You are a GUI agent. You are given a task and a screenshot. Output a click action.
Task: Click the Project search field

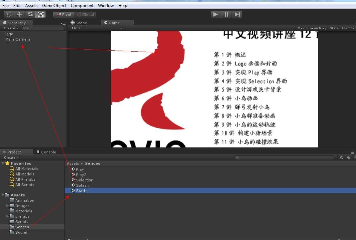(284, 157)
